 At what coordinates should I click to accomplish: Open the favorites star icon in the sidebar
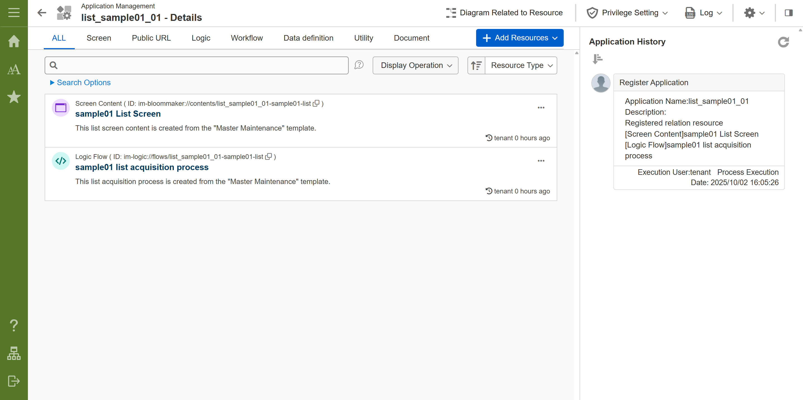click(14, 97)
